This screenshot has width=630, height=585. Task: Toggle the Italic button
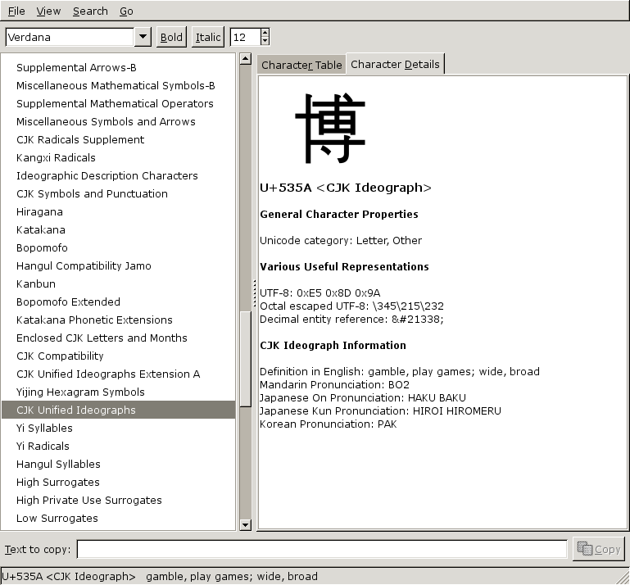pyautogui.click(x=208, y=38)
